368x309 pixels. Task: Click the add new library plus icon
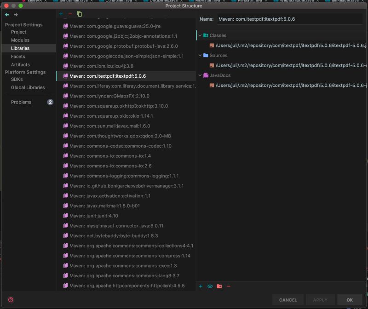coord(60,14)
